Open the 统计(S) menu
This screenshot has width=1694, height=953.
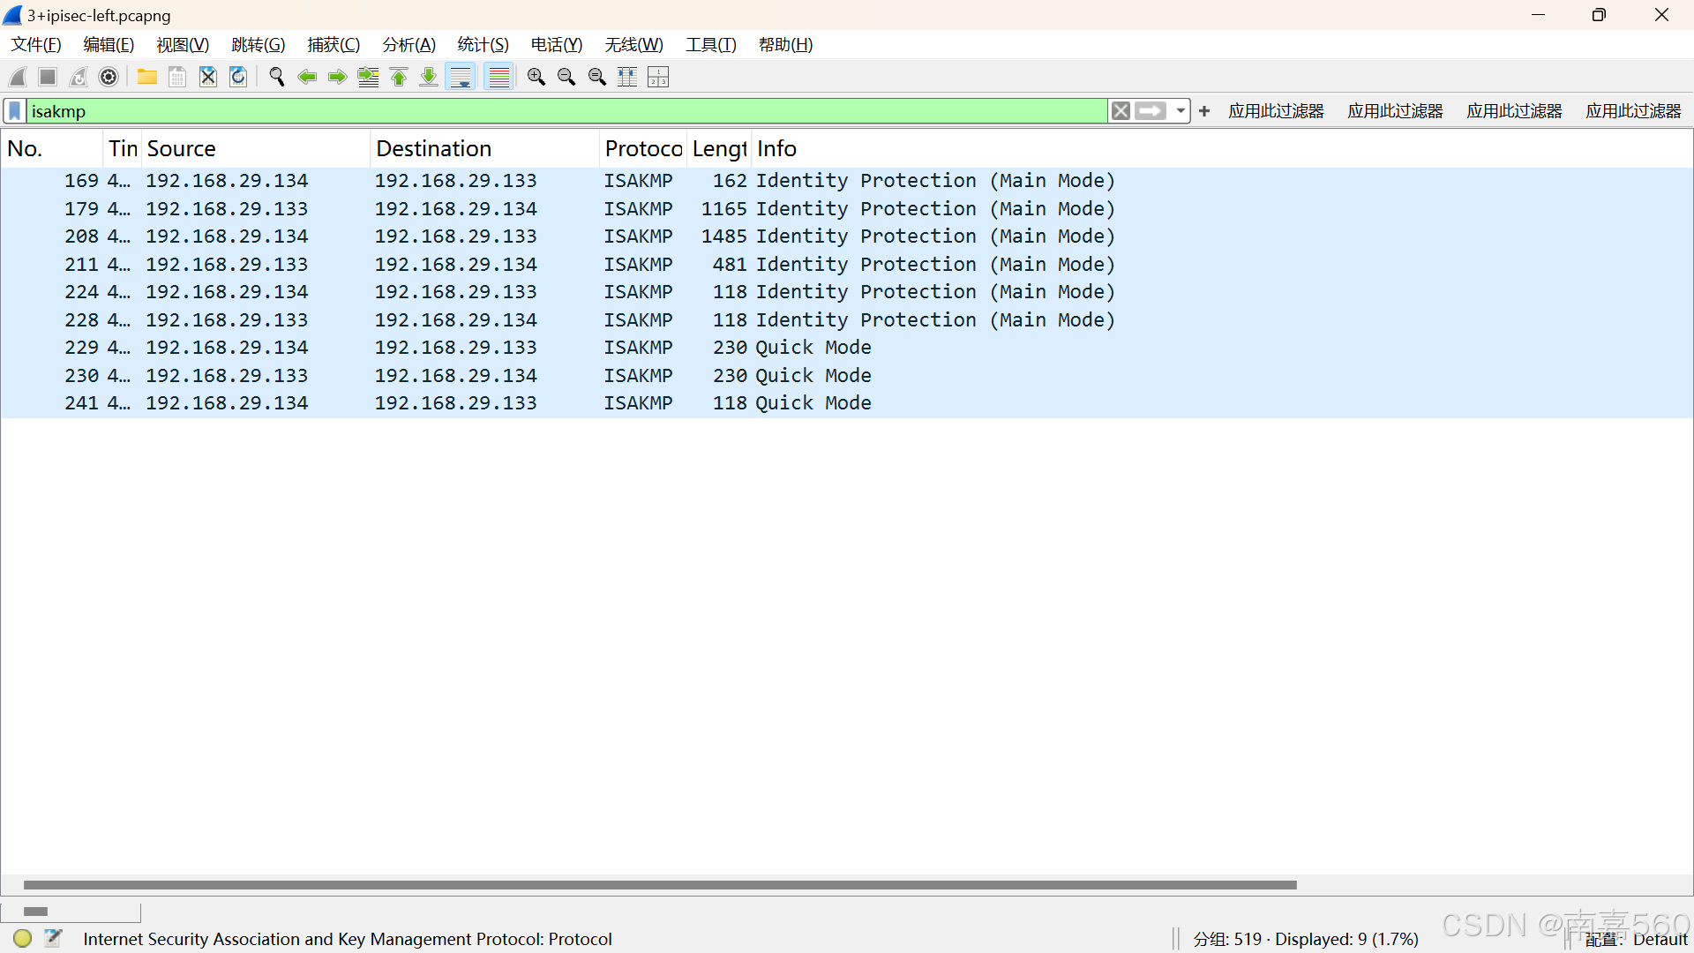click(x=483, y=45)
